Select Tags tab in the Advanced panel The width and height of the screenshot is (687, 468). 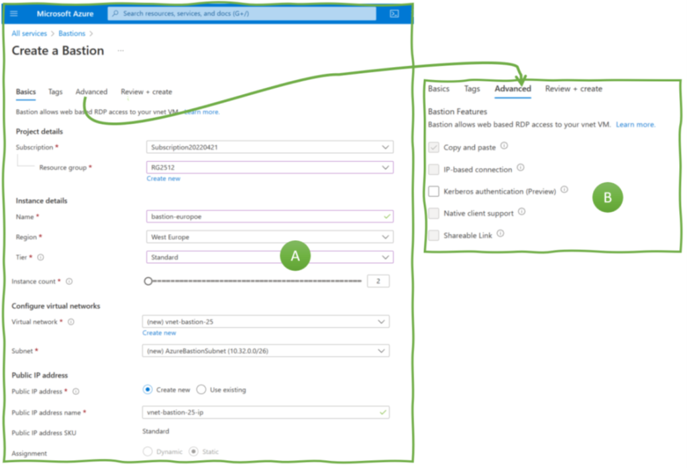click(x=472, y=89)
